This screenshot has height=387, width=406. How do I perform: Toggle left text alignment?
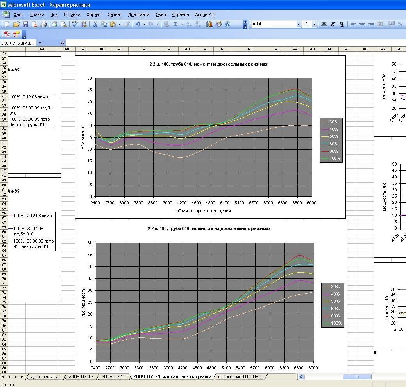353,24
